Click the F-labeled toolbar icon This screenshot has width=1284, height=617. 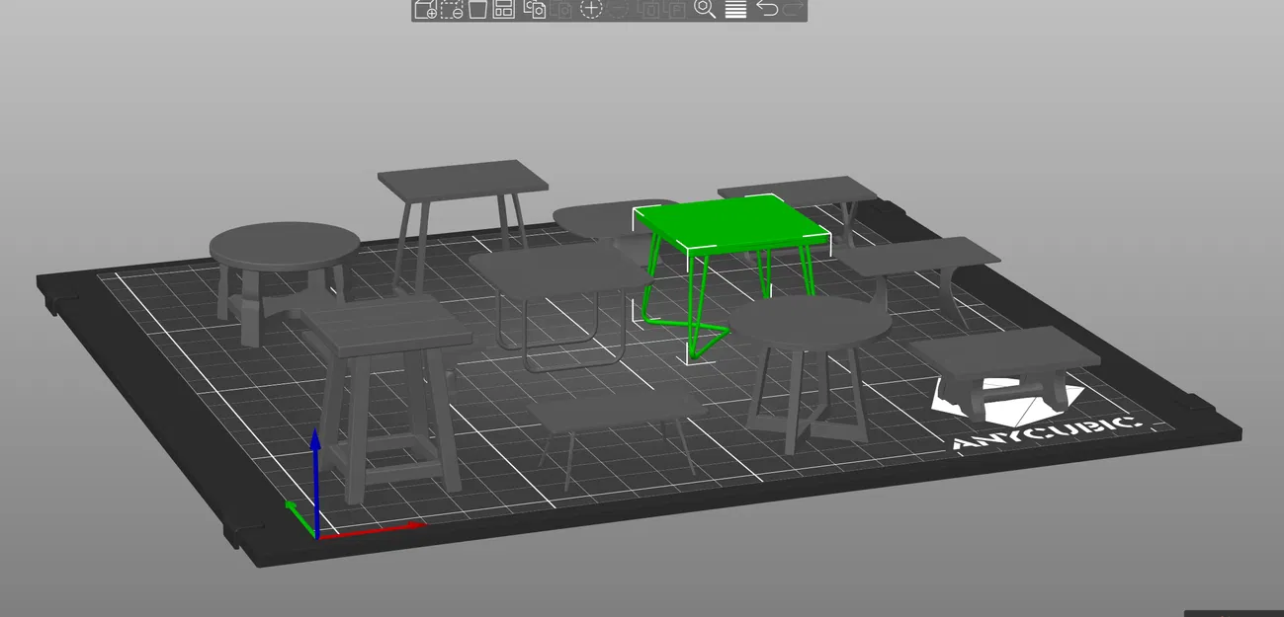click(x=675, y=11)
